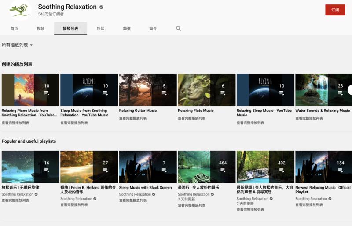Image resolution: width=352 pixels, height=226 pixels.
Task: Open the Water Sounds waterfall thumbnail
Action: (x=324, y=90)
